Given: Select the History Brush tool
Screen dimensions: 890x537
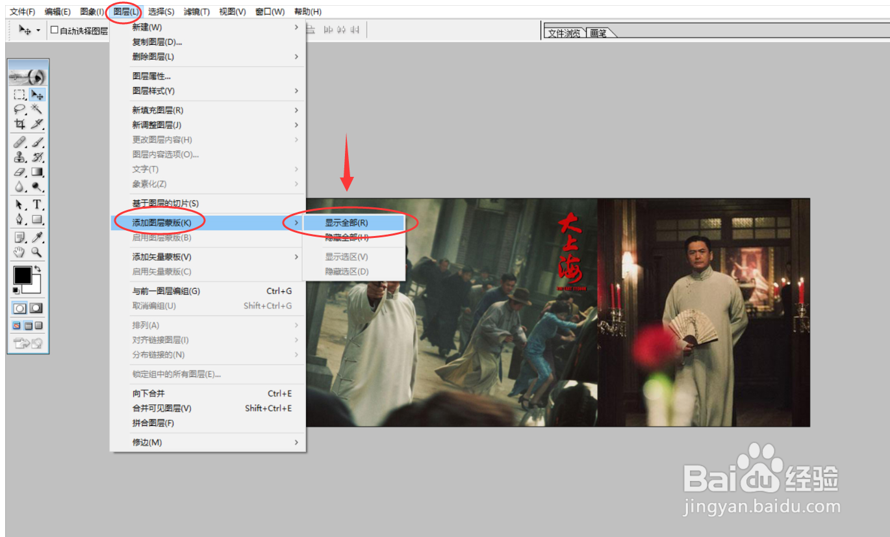Looking at the screenshot, I should click(37, 157).
